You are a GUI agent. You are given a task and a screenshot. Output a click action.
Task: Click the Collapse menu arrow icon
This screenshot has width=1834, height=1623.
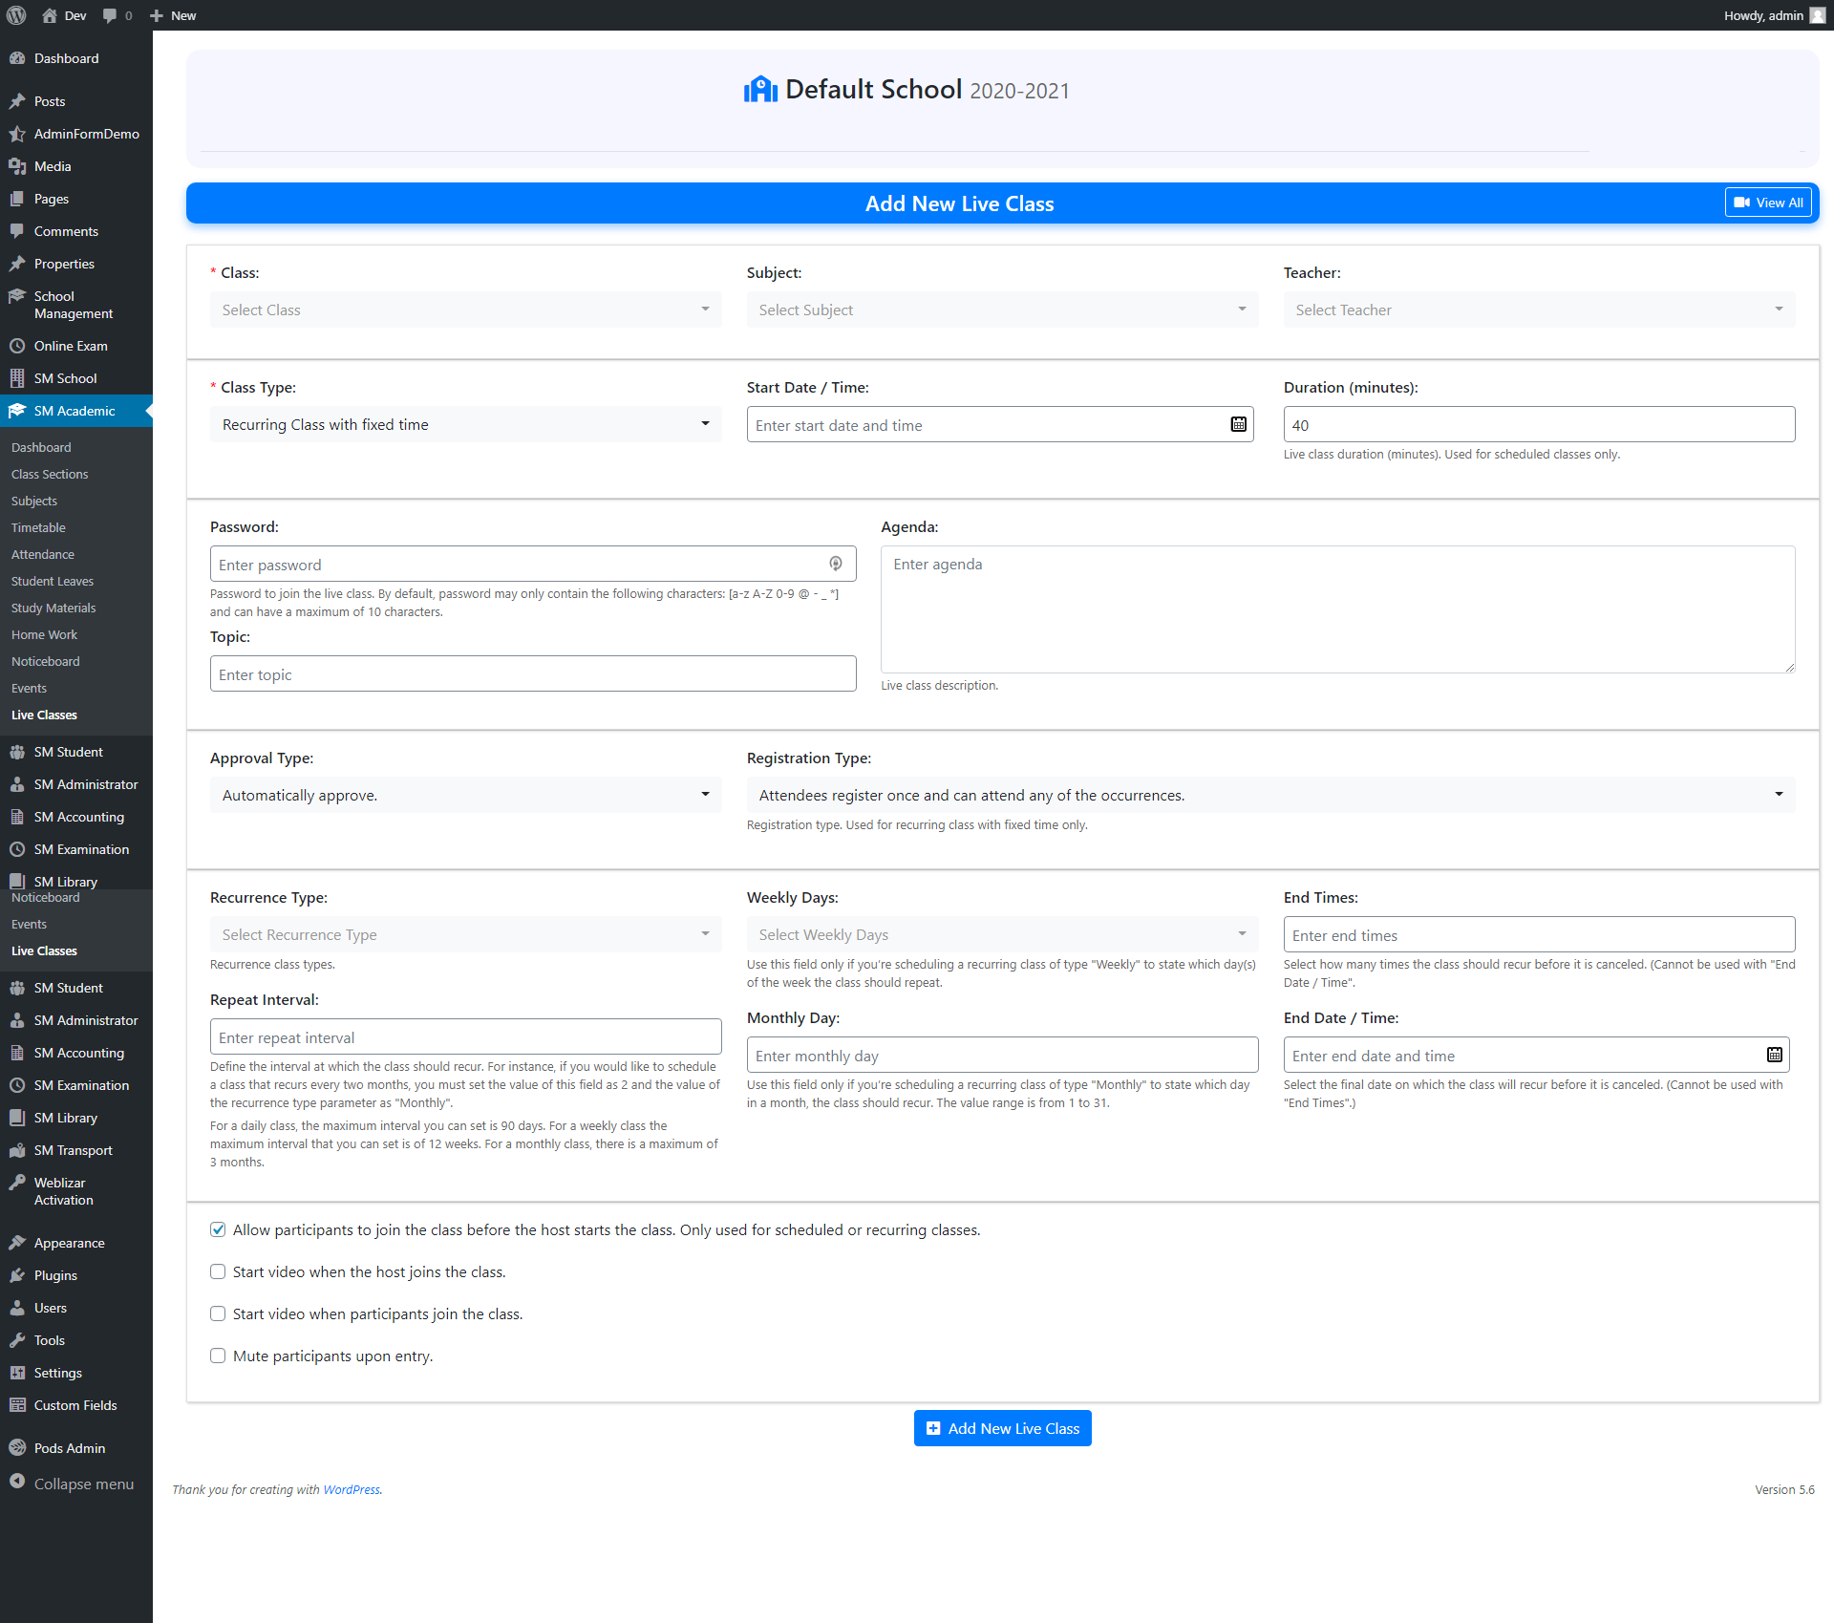17,1482
